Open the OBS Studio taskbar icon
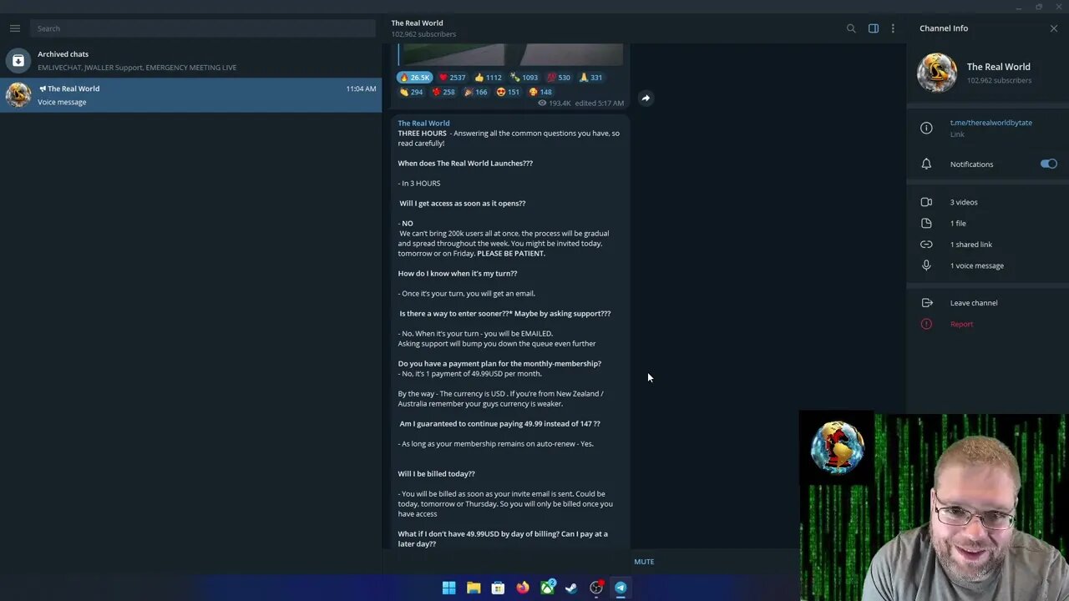The width and height of the screenshot is (1069, 601). pos(596,588)
